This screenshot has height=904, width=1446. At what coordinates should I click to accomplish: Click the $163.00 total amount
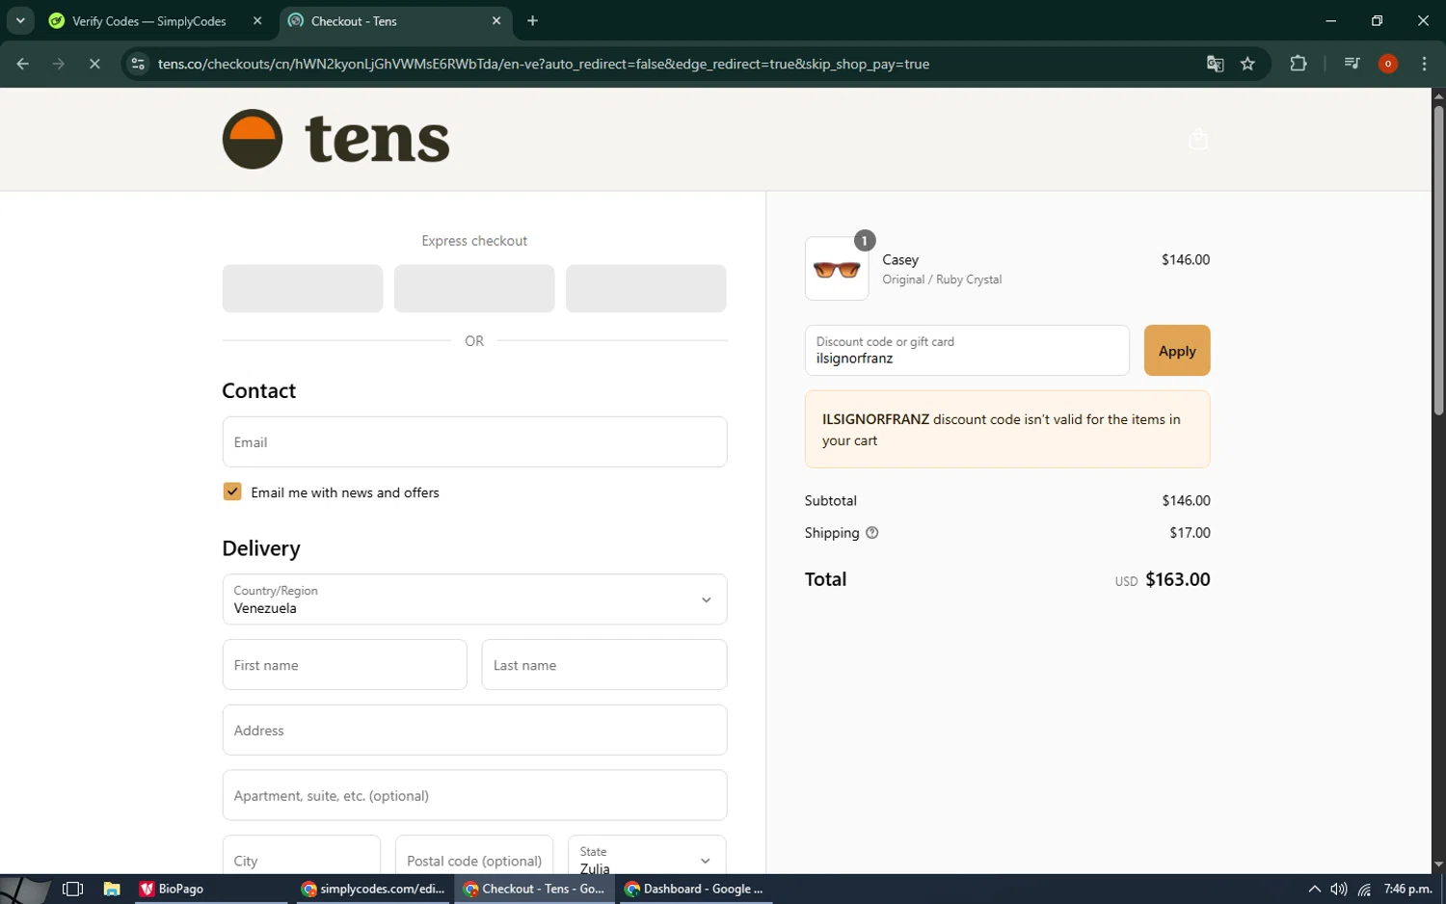tap(1178, 579)
